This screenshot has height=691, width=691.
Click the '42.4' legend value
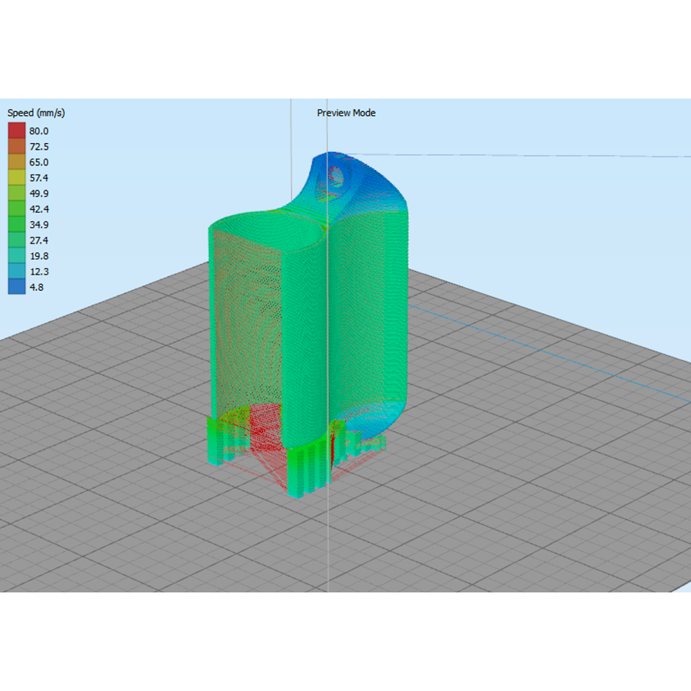[x=39, y=209]
